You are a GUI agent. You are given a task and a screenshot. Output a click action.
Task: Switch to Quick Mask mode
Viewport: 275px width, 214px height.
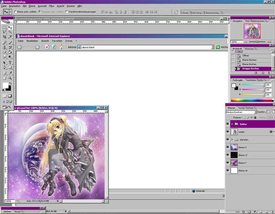[x=10, y=96]
